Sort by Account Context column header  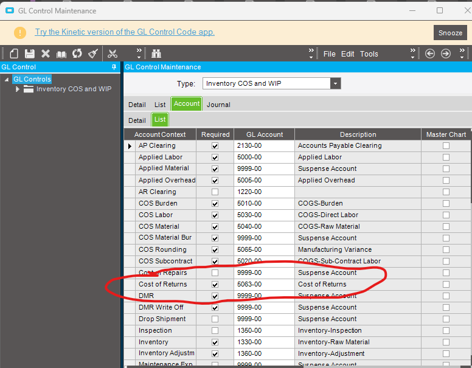(160, 134)
